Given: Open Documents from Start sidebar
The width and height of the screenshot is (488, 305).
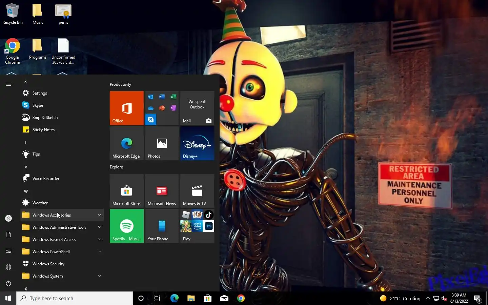Looking at the screenshot, I should click(x=8, y=235).
